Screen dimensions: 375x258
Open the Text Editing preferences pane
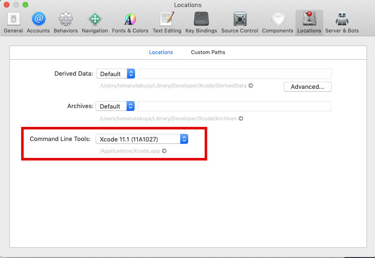(x=167, y=23)
